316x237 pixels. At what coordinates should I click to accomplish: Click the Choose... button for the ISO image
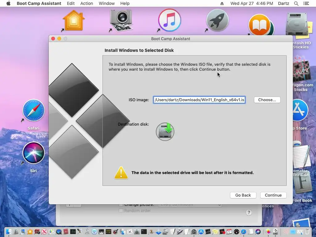pyautogui.click(x=267, y=100)
